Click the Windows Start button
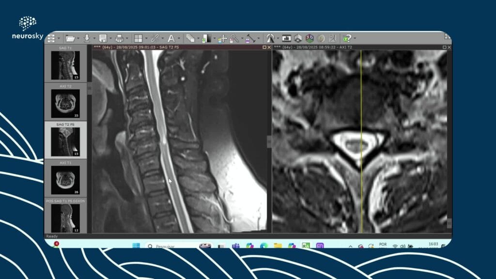496x279 pixels. pyautogui.click(x=136, y=246)
